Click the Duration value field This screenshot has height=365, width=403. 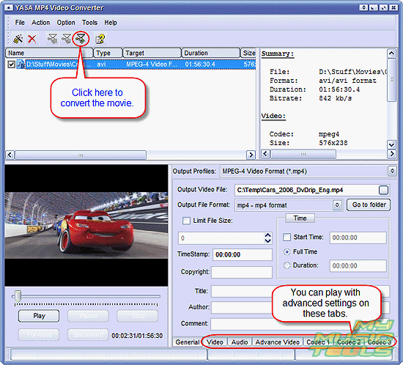point(358,265)
